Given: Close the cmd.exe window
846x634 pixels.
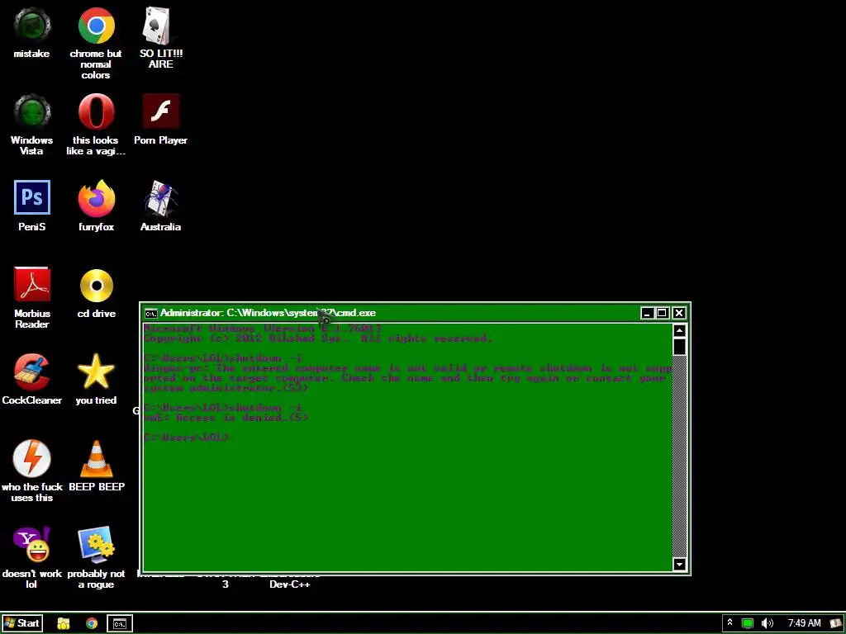Looking at the screenshot, I should point(679,313).
